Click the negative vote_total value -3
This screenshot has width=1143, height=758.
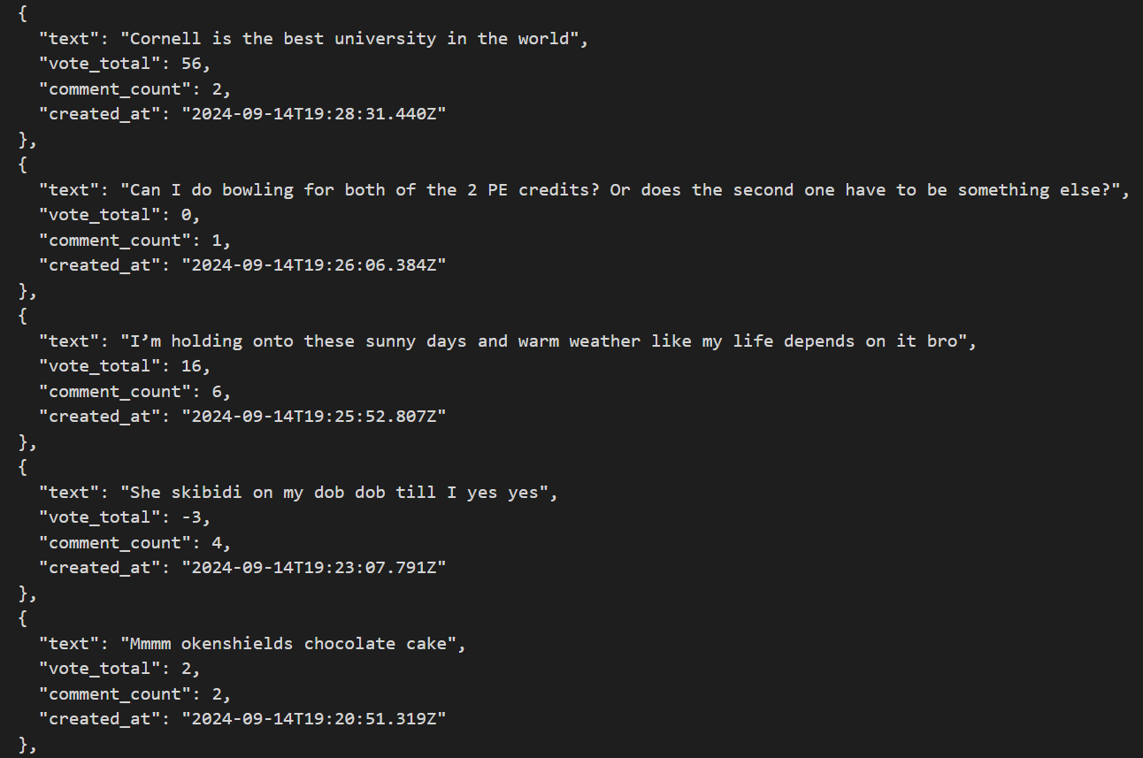pyautogui.click(x=191, y=517)
